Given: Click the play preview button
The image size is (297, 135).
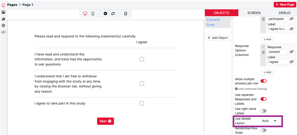Looking at the screenshot, I should pos(105,14).
